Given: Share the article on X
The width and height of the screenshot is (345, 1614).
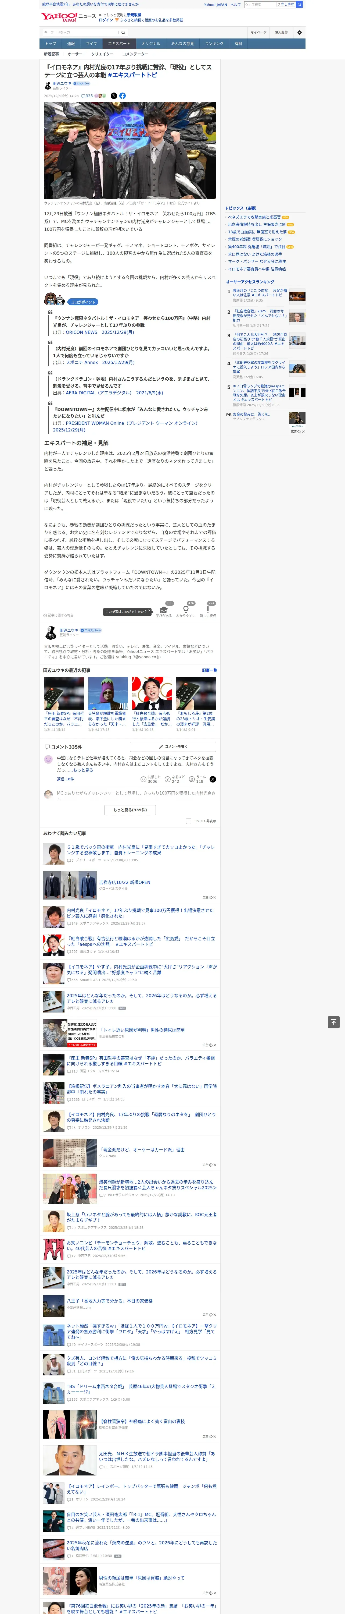Looking at the screenshot, I should pos(114,96).
